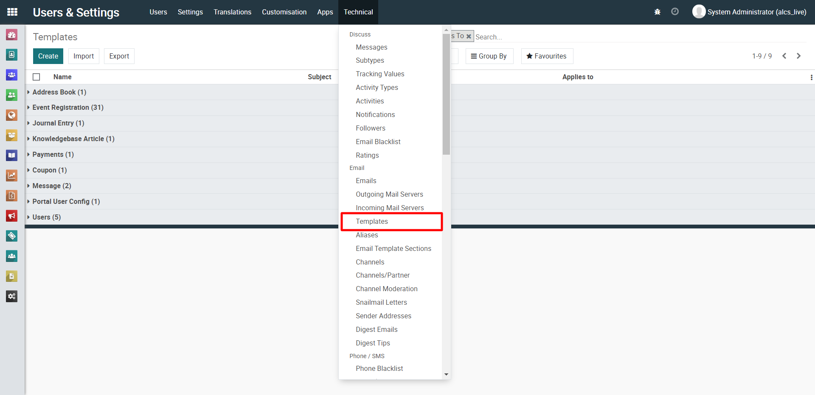Open the Favourites dropdown

point(547,56)
